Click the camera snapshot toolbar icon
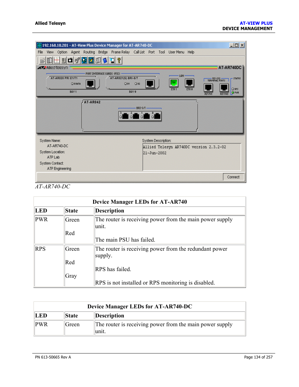299x387 pixels. [x=70, y=60]
